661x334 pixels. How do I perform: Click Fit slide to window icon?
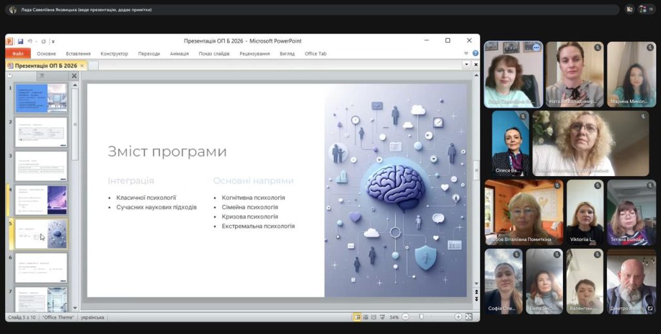point(469,317)
